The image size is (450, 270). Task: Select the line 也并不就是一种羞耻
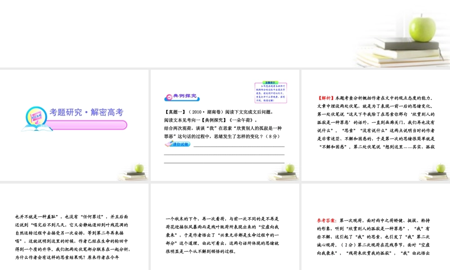click(72, 217)
